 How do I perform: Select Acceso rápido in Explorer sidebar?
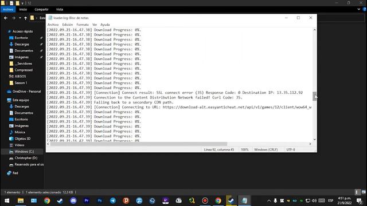tap(23, 31)
